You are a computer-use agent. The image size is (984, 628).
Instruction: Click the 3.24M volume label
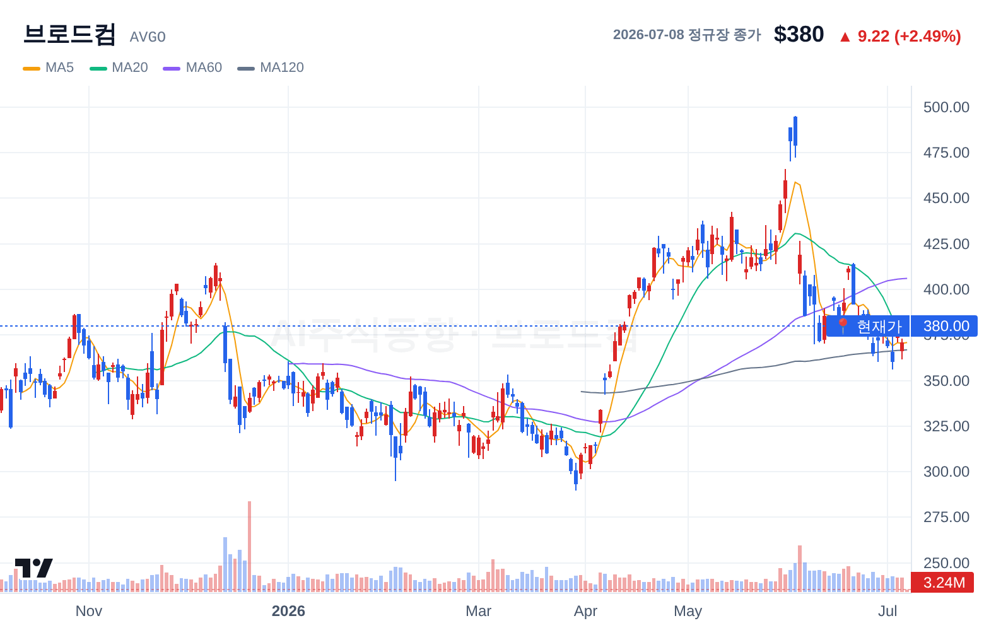[x=943, y=583]
